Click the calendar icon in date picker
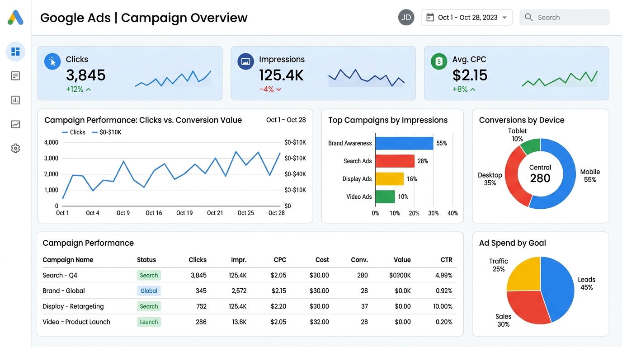The width and height of the screenshot is (622, 347). (430, 18)
